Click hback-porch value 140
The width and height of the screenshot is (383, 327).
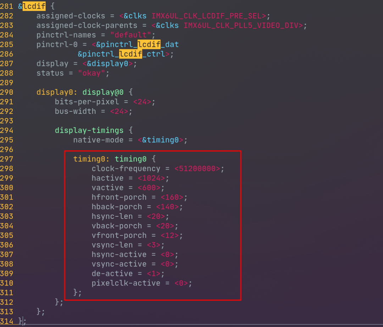[167, 207]
